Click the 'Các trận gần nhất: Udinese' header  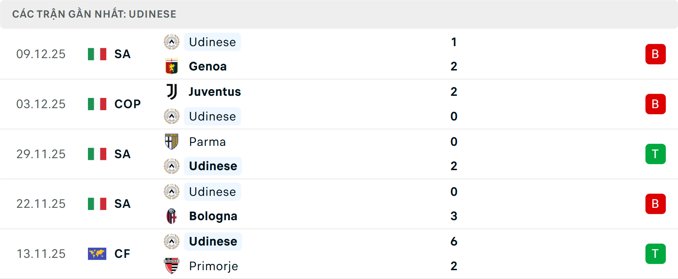pyautogui.click(x=94, y=14)
